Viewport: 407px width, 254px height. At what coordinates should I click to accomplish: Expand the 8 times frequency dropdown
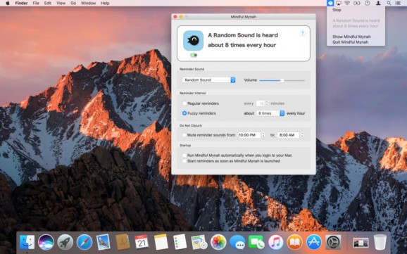pos(270,113)
